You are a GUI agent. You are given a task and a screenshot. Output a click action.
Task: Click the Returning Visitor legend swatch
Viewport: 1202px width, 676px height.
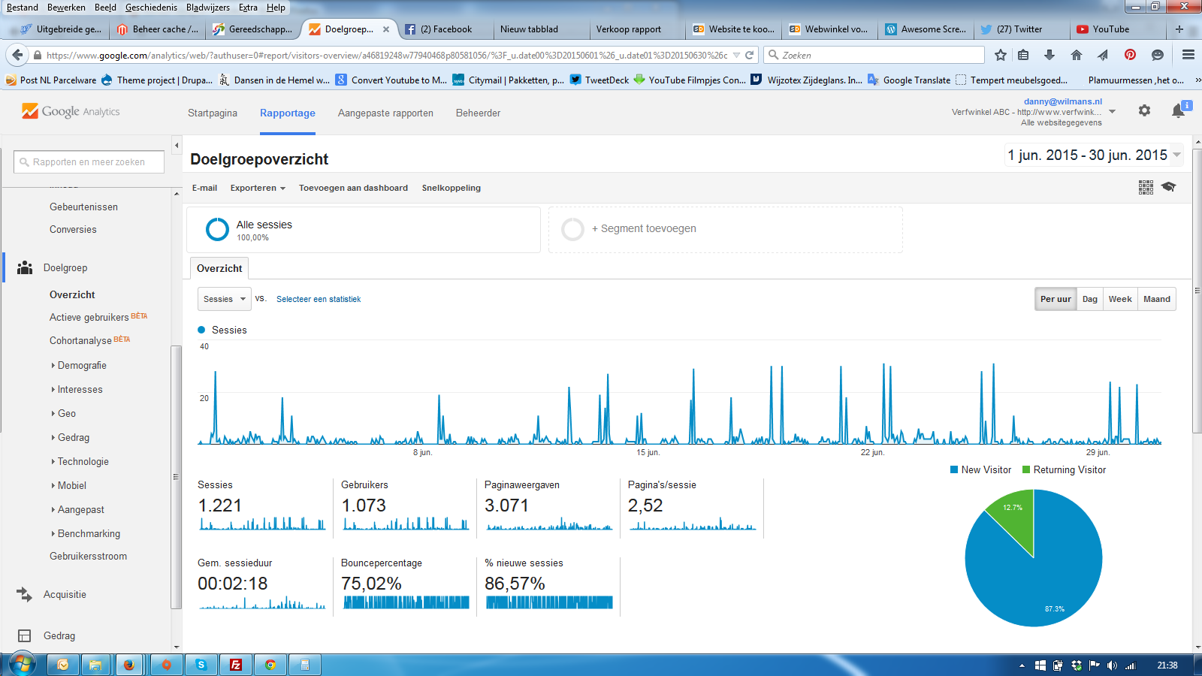click(x=1026, y=469)
